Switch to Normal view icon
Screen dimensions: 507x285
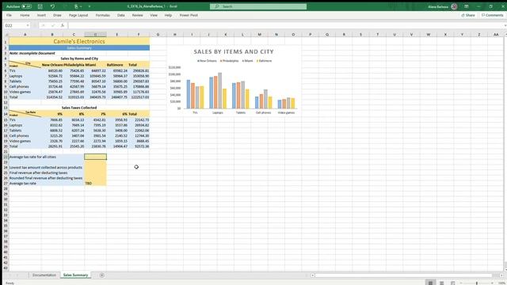point(430,283)
